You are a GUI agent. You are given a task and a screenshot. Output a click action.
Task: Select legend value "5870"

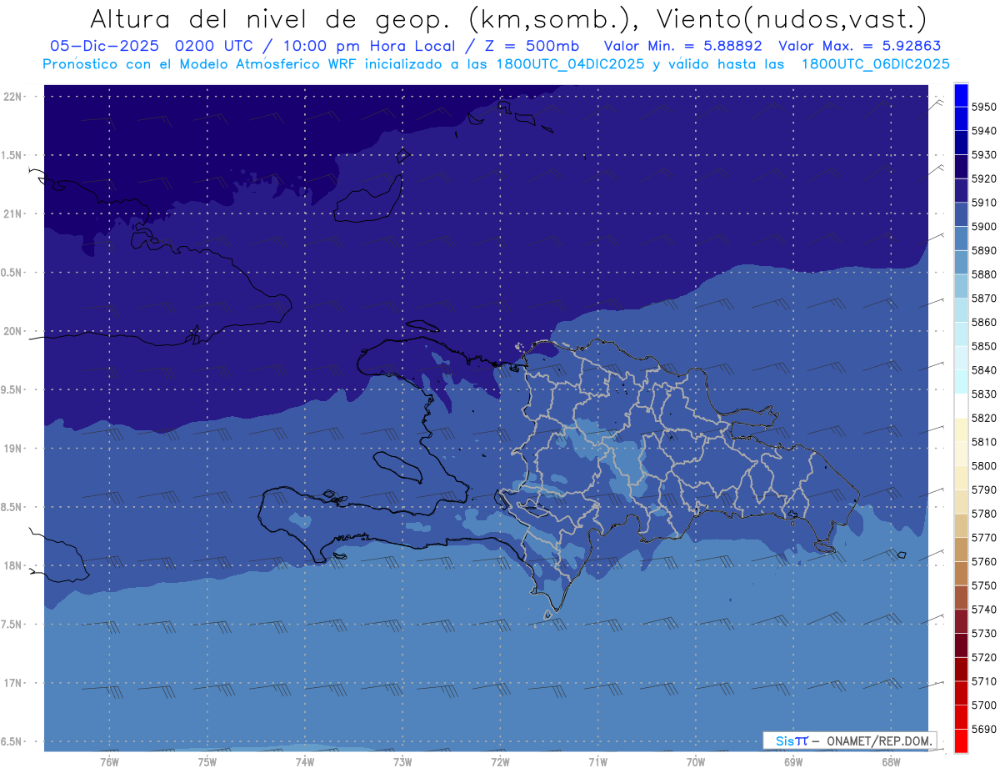(985, 299)
